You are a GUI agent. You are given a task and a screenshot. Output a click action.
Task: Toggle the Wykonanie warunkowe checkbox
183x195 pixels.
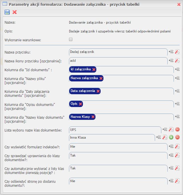click(71, 39)
